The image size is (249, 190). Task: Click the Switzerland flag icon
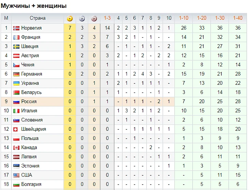tap(15, 129)
